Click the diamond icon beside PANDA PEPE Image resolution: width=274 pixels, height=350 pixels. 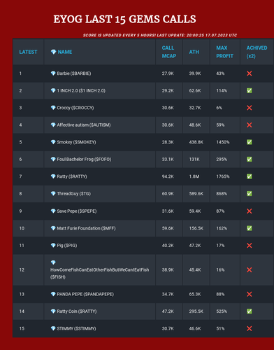point(53,294)
